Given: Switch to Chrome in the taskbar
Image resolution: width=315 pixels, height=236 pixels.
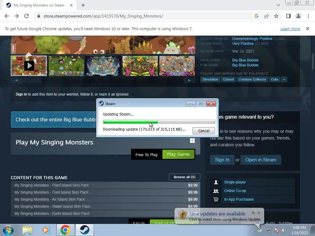Looking at the screenshot, I should tap(65, 230).
